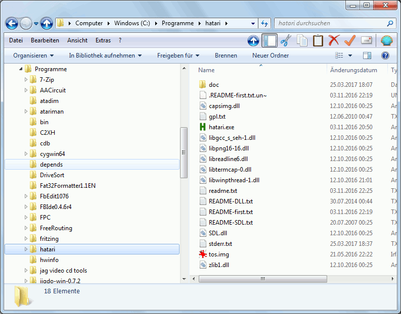
Task: Go up one folder level in the navigation bar
Action: click(47, 24)
